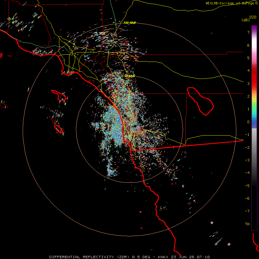This screenshot has width=259, height=259.
Task: Click the 2 value on color scale
Action: click(248, 96)
